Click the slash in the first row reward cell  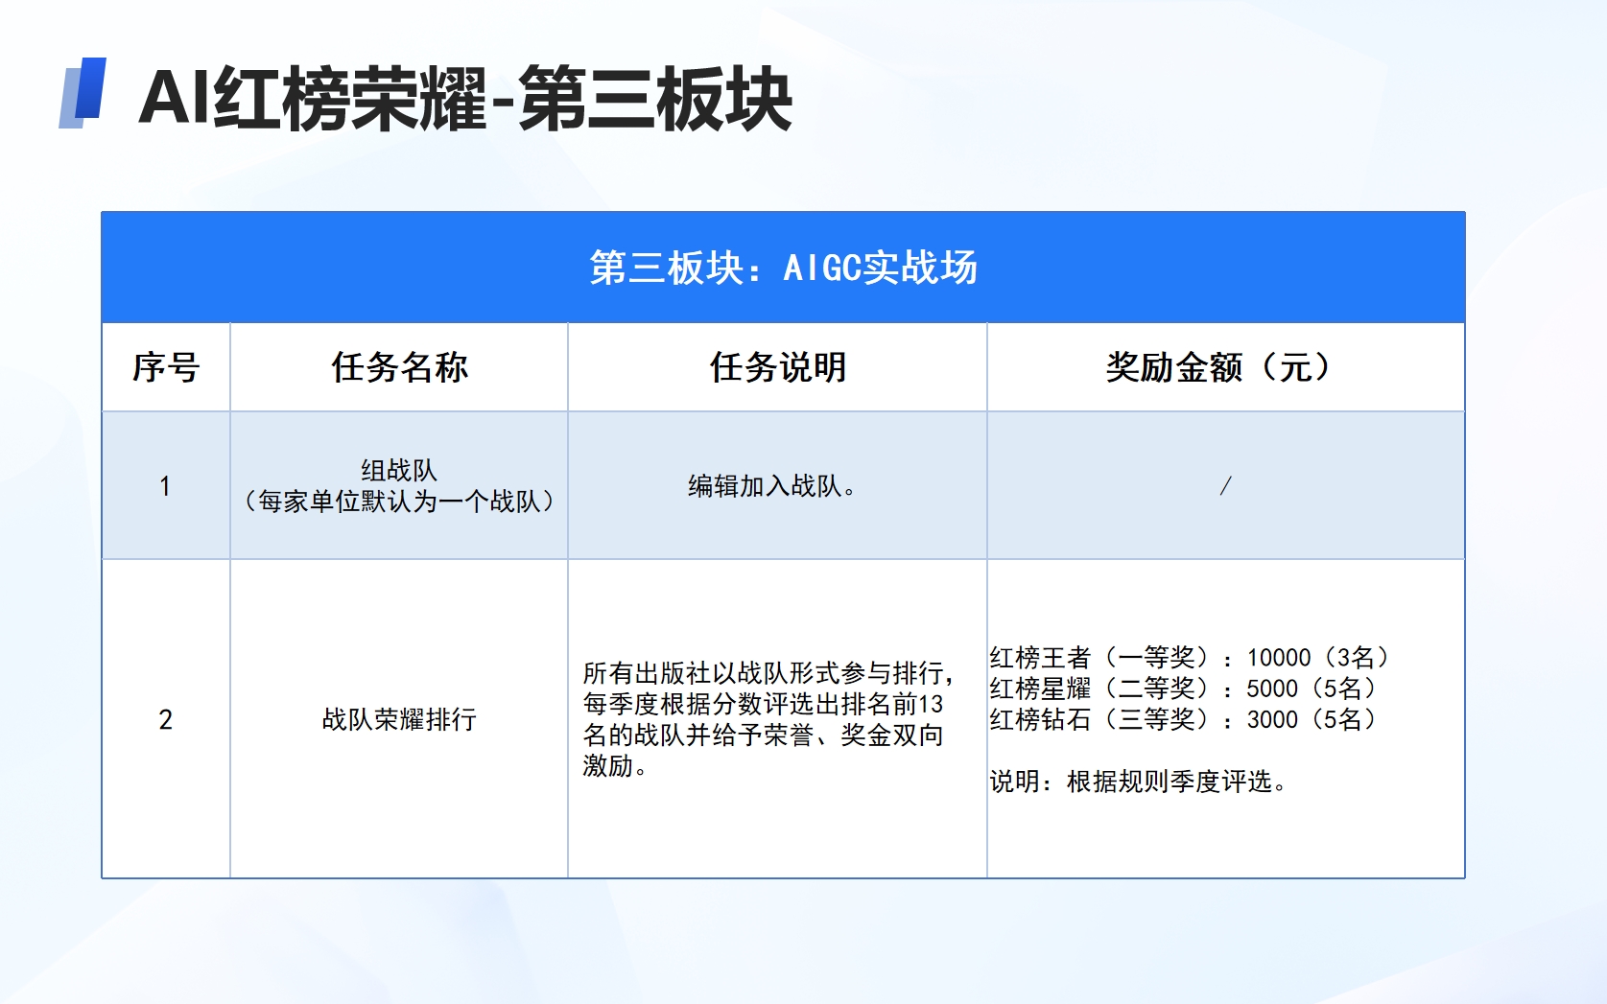point(1225,486)
